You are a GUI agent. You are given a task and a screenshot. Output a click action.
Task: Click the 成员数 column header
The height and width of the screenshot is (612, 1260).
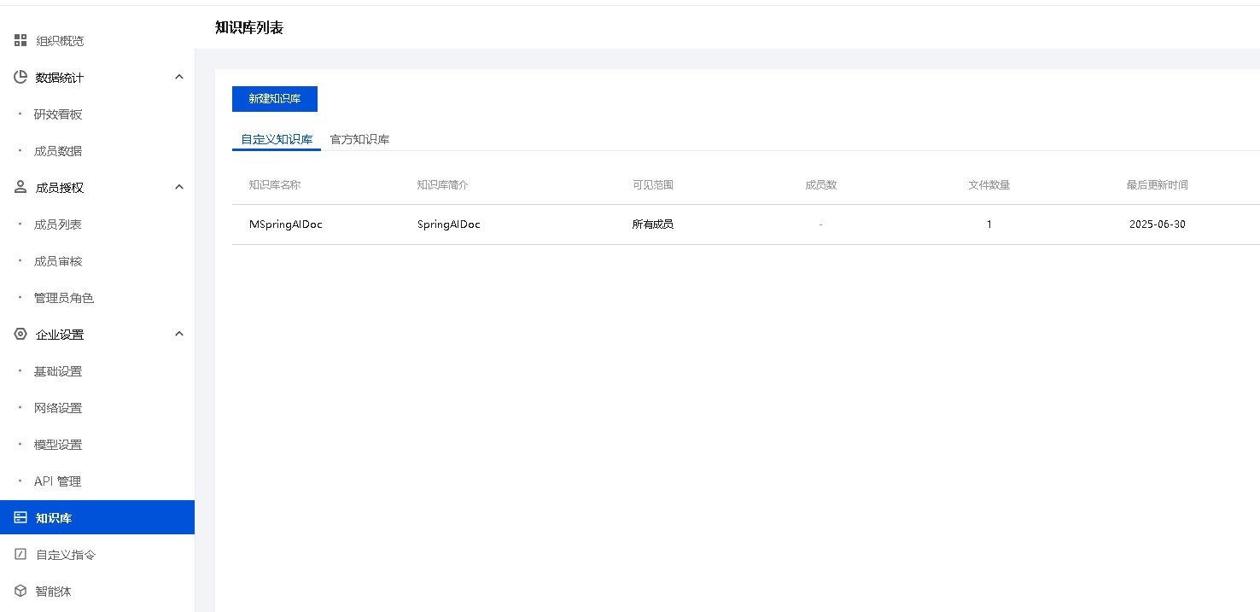coord(820,185)
